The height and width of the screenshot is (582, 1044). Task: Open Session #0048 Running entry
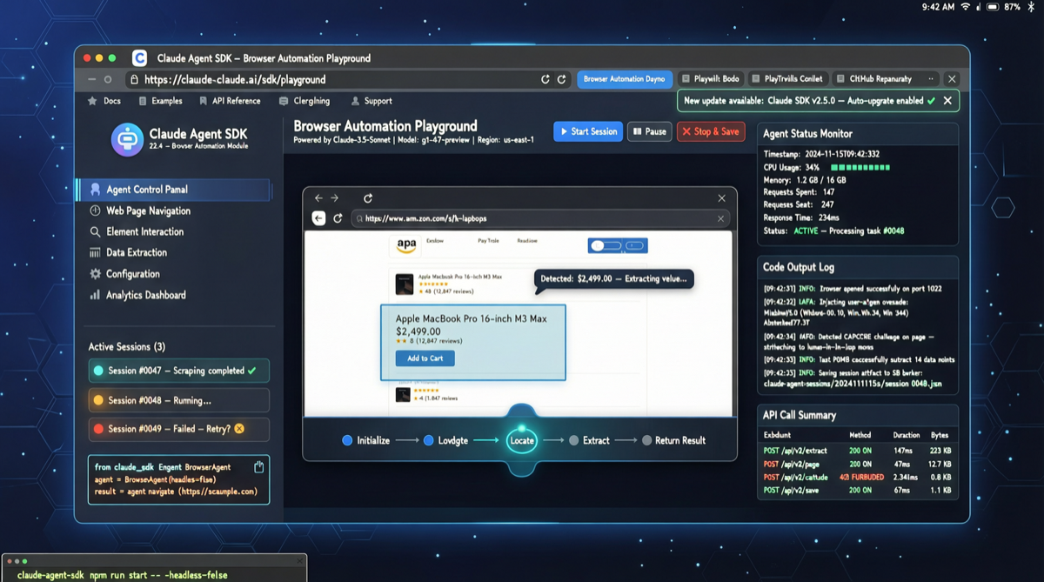178,400
